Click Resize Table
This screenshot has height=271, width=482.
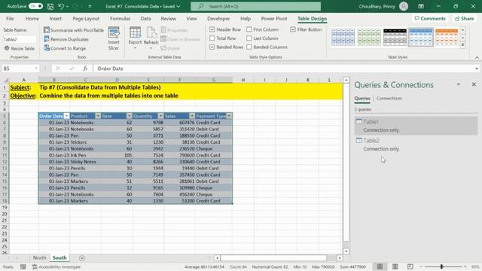click(20, 48)
